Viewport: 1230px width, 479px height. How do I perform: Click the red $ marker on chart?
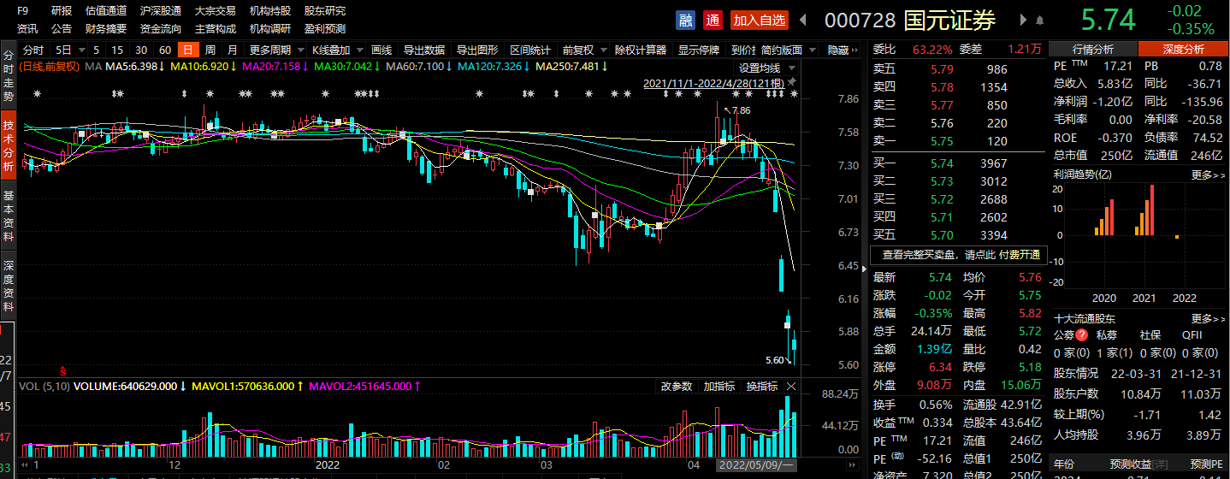pos(62,370)
